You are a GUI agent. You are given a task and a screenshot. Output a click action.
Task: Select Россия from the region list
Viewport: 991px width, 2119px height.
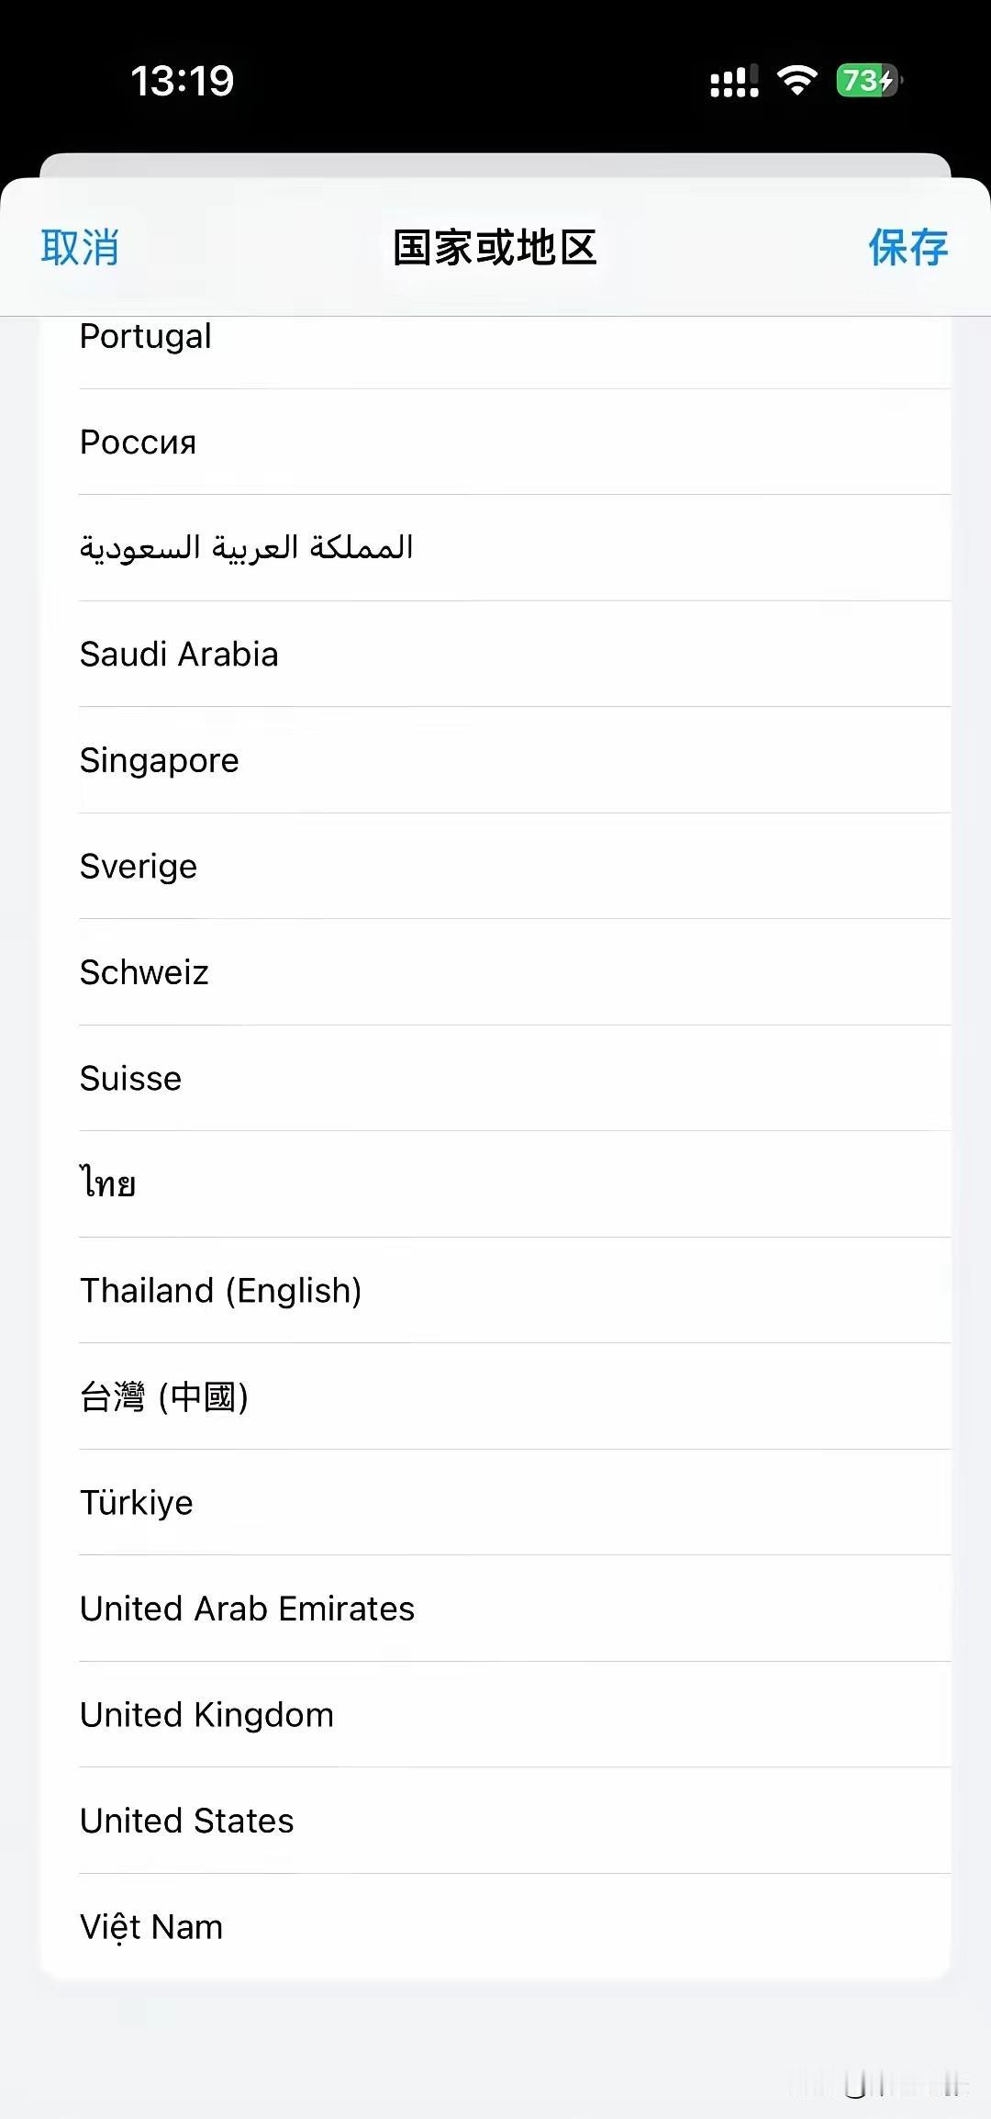495,442
